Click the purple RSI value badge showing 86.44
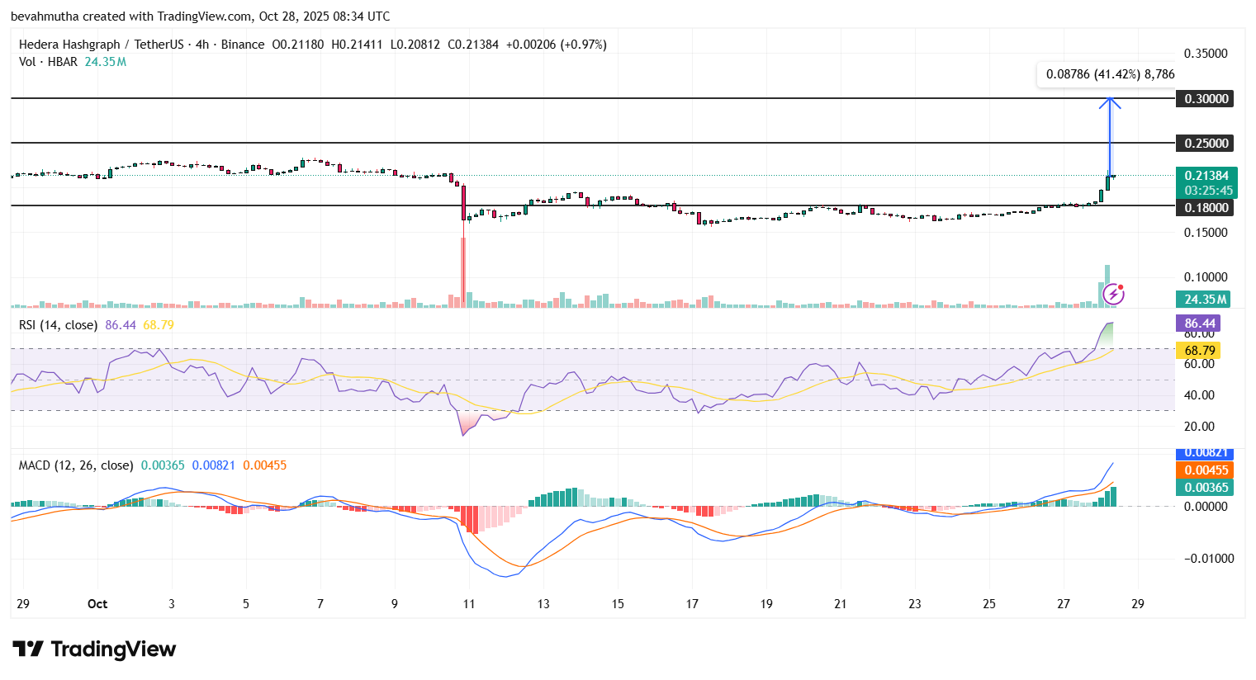This screenshot has height=680, width=1256. pos(1197,323)
